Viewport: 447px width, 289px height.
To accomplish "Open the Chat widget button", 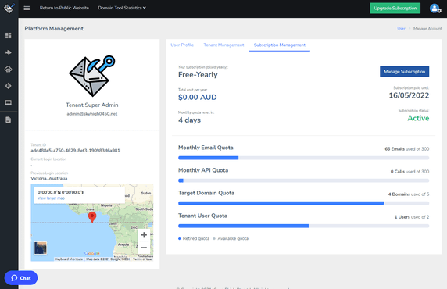I will [21, 278].
